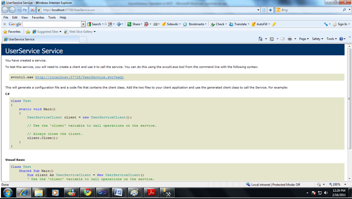Viewport: 352px width, 199px height.
Task: Expand the Google search box dropdown arrow
Action: coord(83,24)
